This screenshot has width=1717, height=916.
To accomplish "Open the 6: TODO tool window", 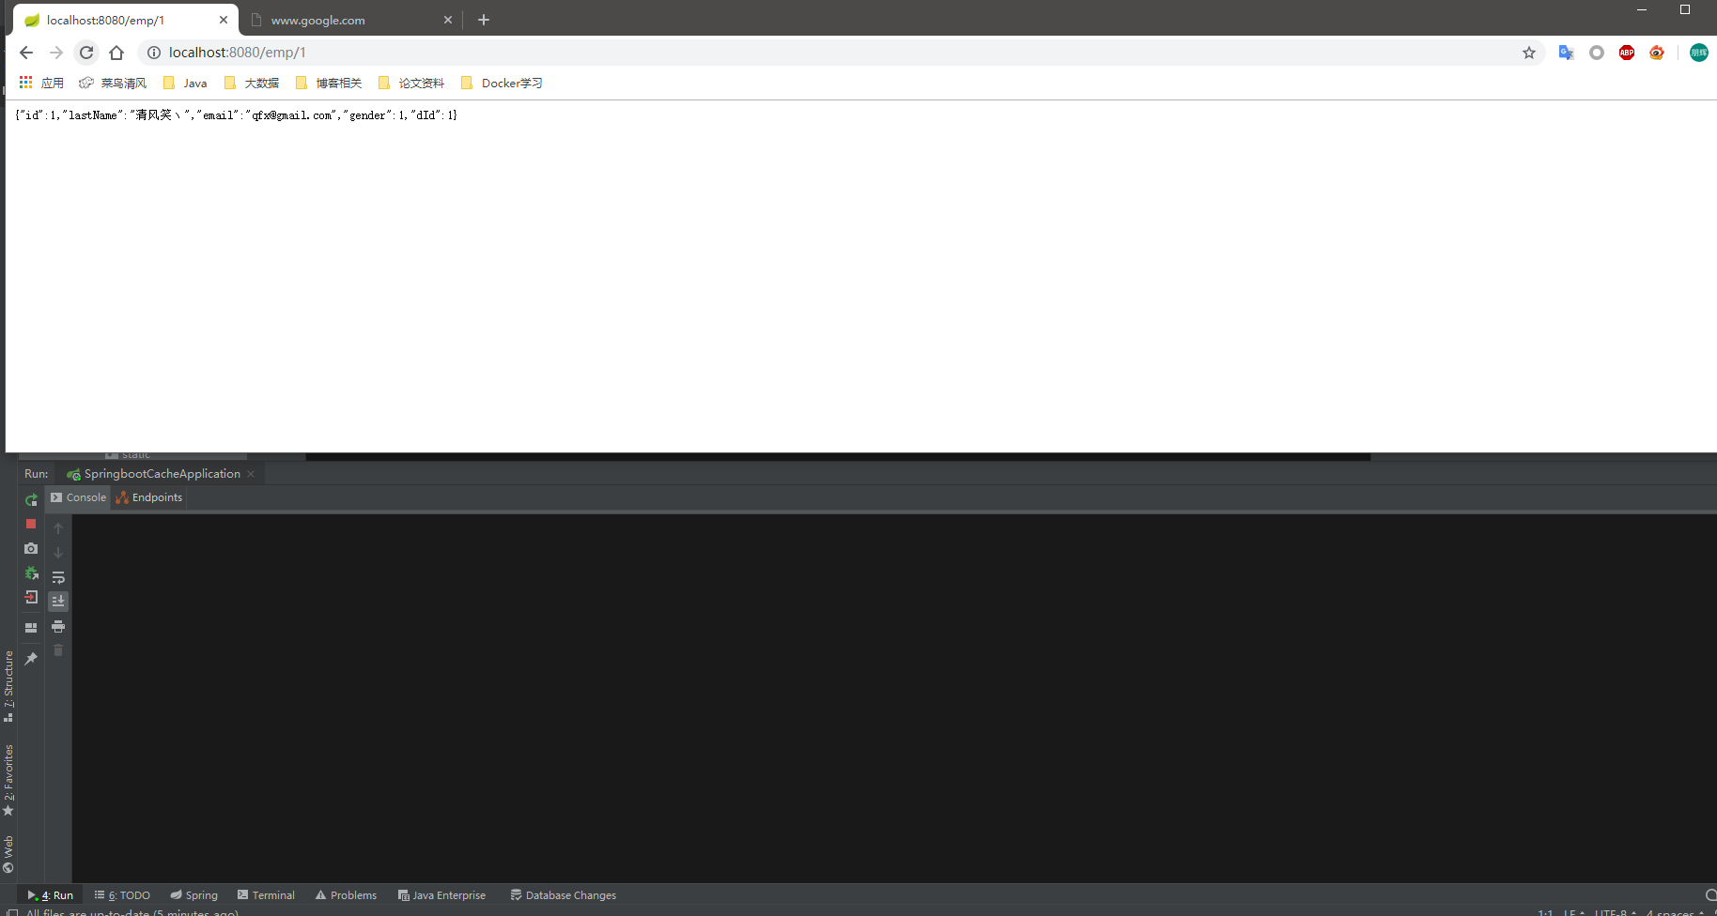I will (122, 895).
